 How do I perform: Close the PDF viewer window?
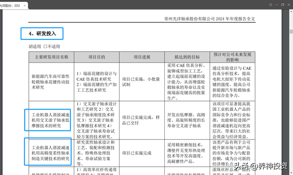(289, 5)
